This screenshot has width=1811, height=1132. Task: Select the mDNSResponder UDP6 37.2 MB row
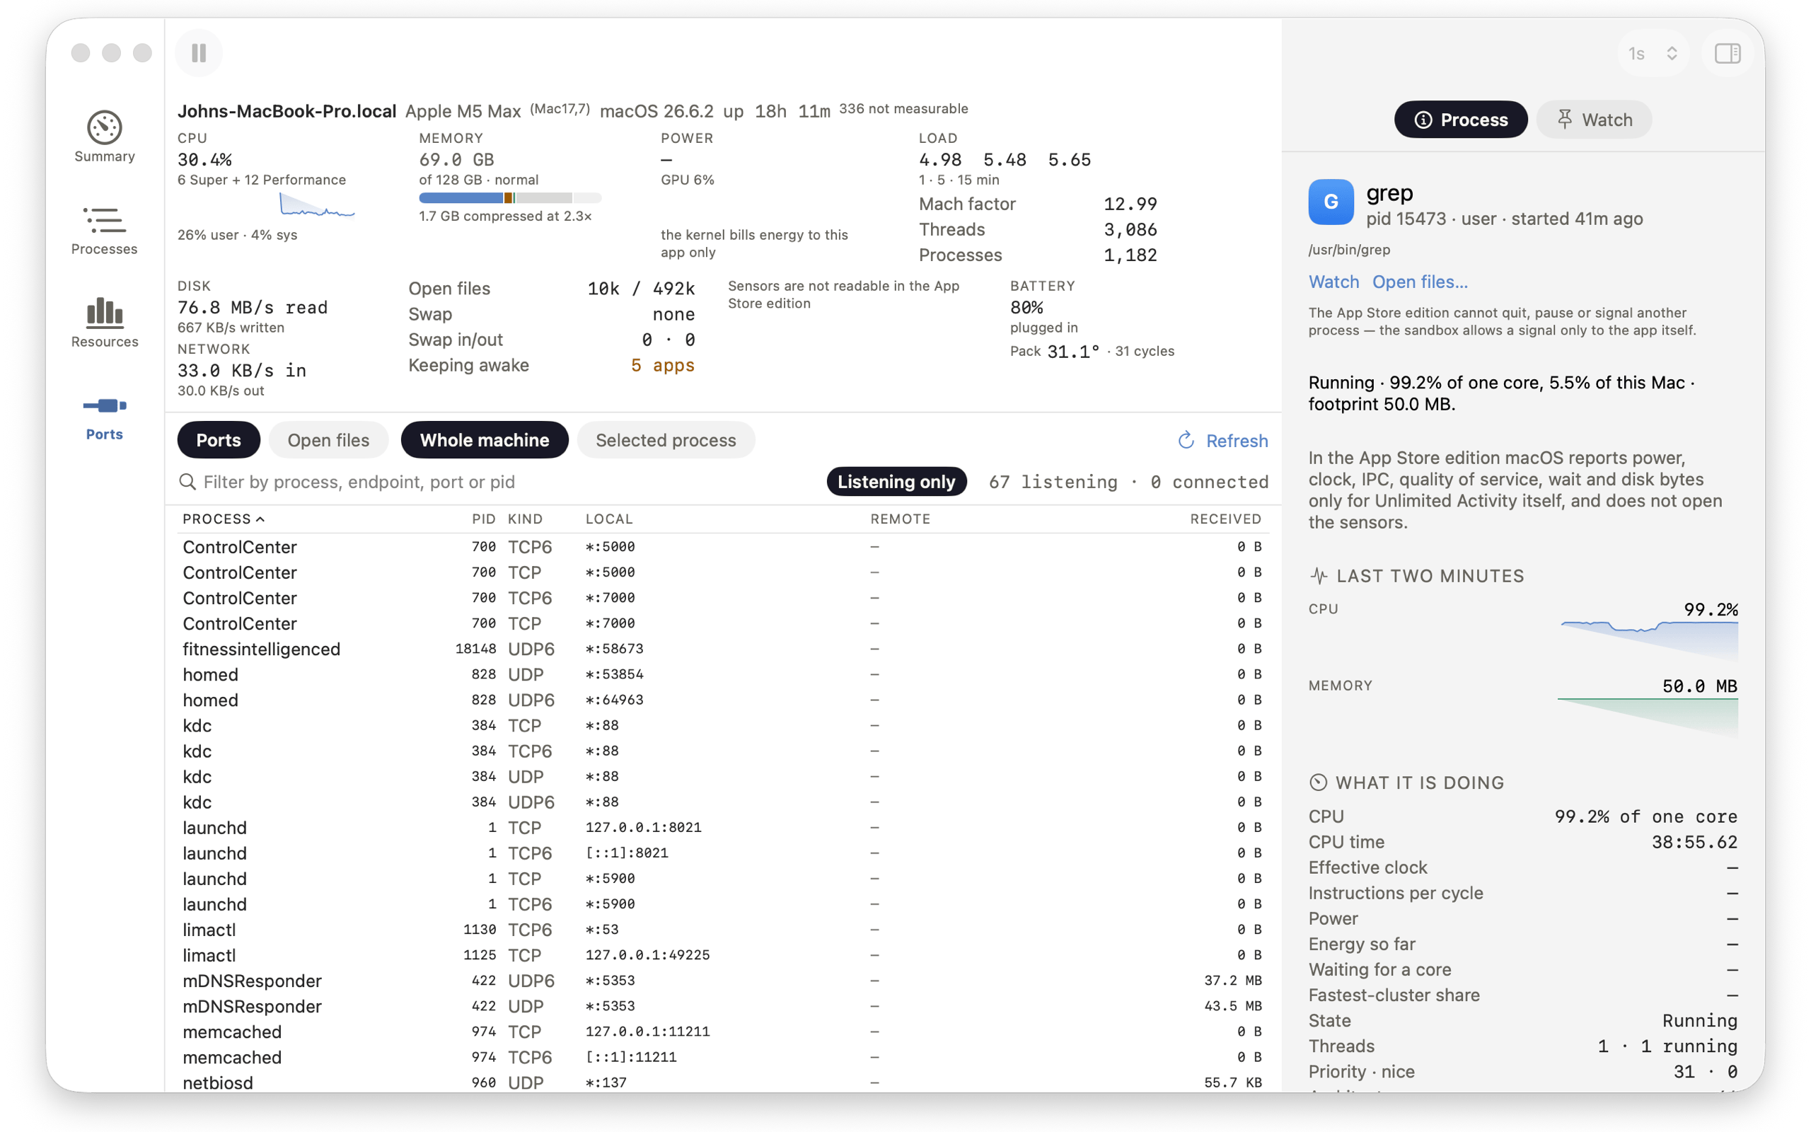[x=723, y=981]
